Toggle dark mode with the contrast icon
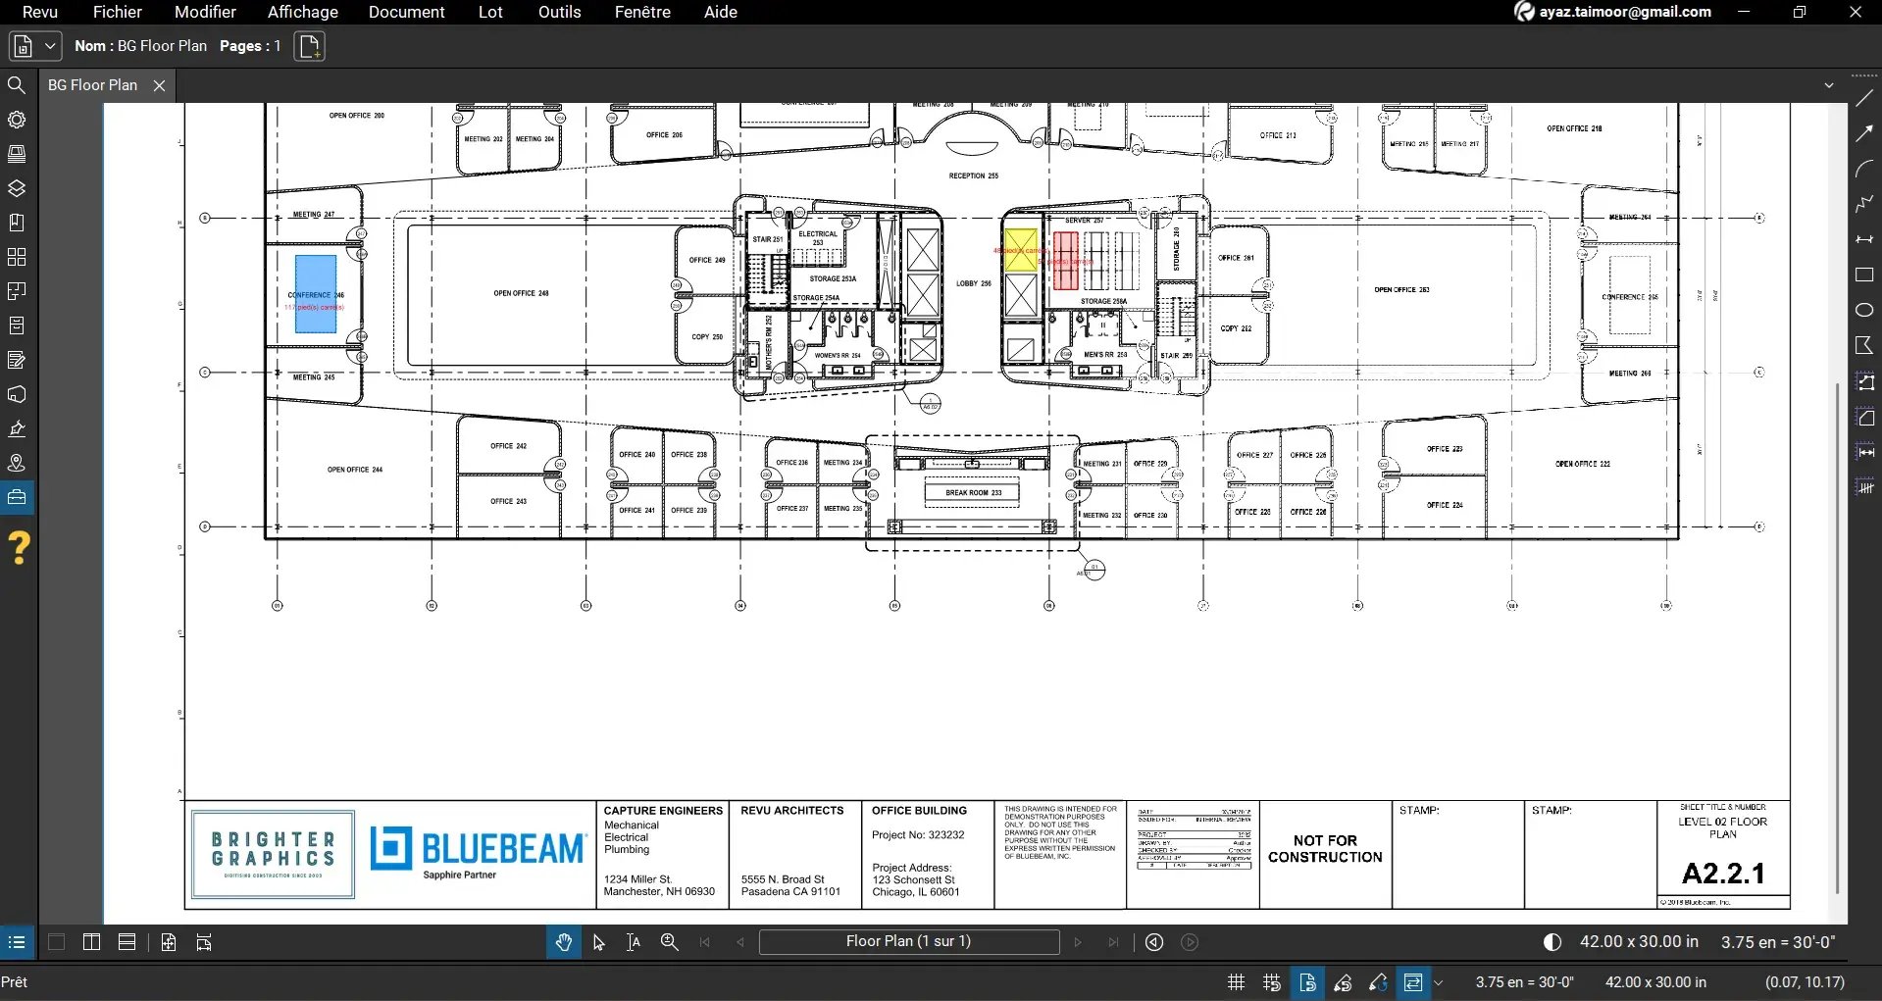1882x1001 pixels. coord(1552,942)
